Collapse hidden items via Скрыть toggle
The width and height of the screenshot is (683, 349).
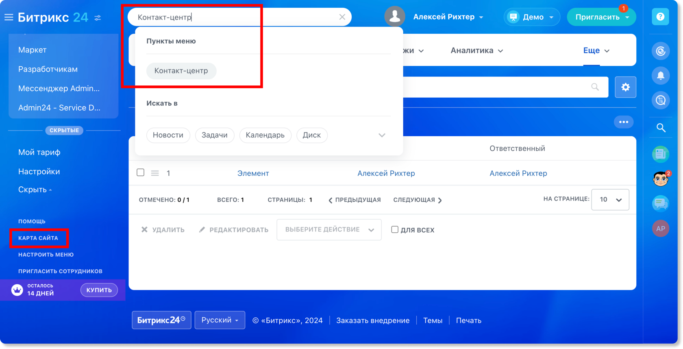(x=35, y=190)
